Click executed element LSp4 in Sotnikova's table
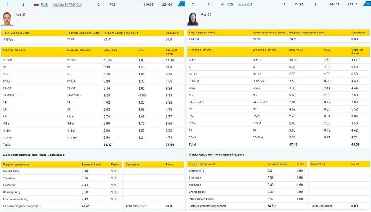 click(70, 116)
